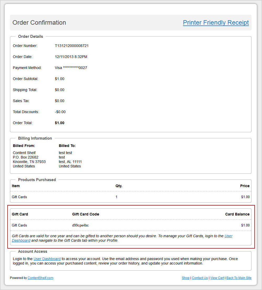Click the Price column header
This screenshot has height=290, width=262.
click(245, 186)
